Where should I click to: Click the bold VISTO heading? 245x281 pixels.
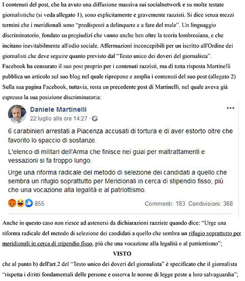122,254
